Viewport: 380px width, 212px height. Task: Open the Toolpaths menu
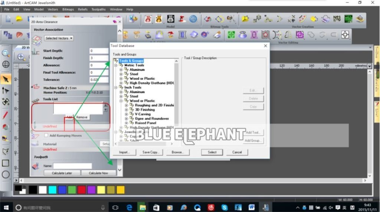[98, 9]
